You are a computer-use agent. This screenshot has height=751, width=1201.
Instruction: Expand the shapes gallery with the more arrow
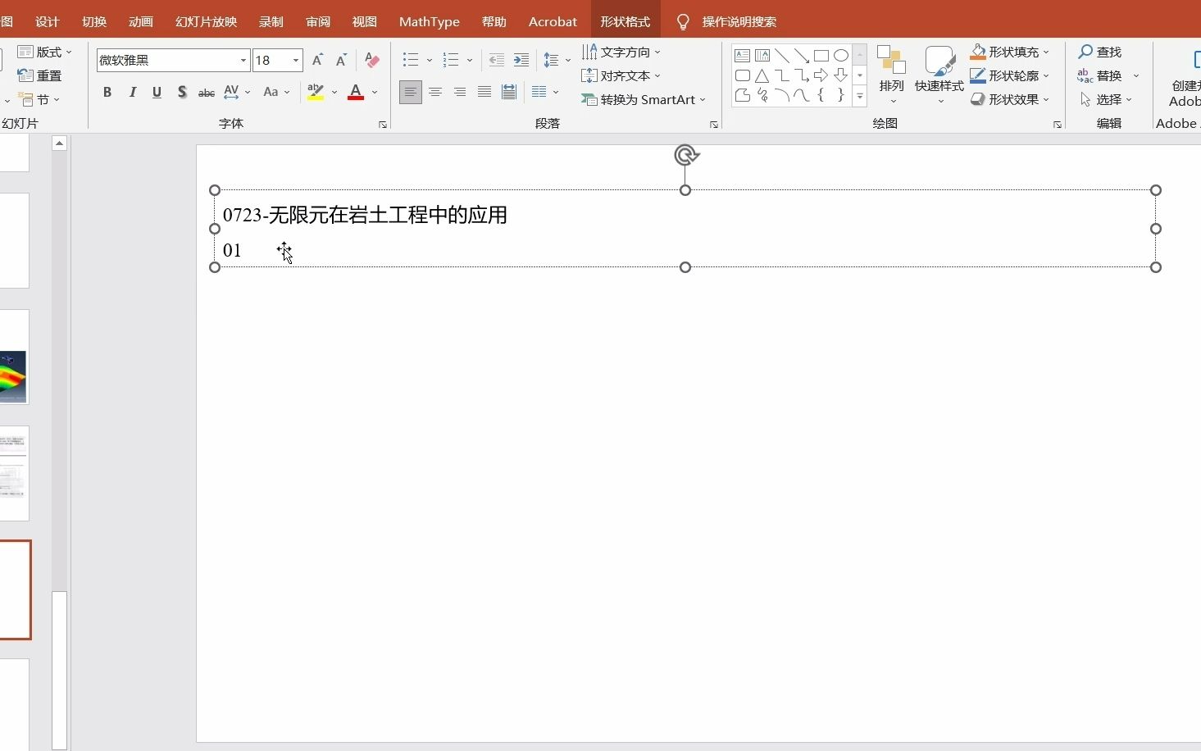860,96
